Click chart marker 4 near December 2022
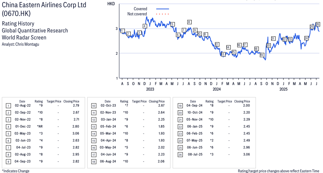The width and height of the screenshot is (323, 173). pos(145,26)
